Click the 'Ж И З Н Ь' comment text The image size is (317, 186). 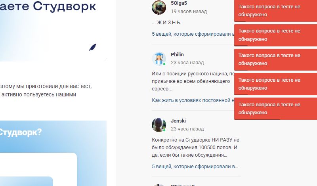166,23
